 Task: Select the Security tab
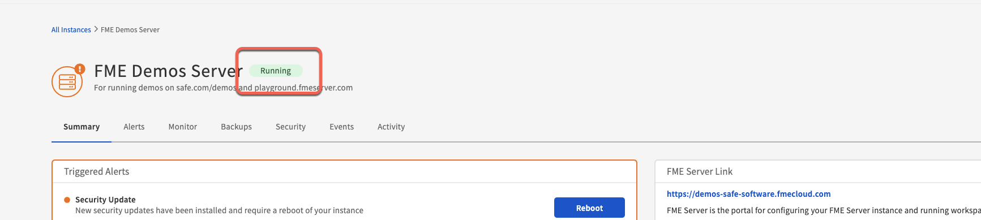291,127
